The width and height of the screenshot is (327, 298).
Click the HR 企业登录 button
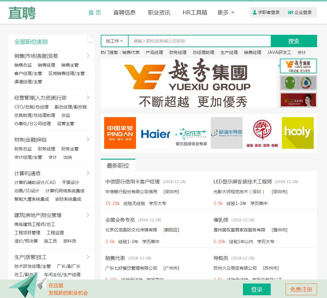coord(300,12)
